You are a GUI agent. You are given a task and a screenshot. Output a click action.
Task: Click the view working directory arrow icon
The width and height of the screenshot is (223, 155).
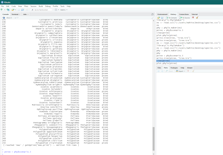pyautogui.click(x=18, y=18)
